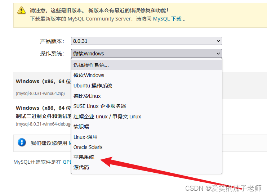Select 苹果系统 option
267x195 pixels.
pyautogui.click(x=146, y=157)
